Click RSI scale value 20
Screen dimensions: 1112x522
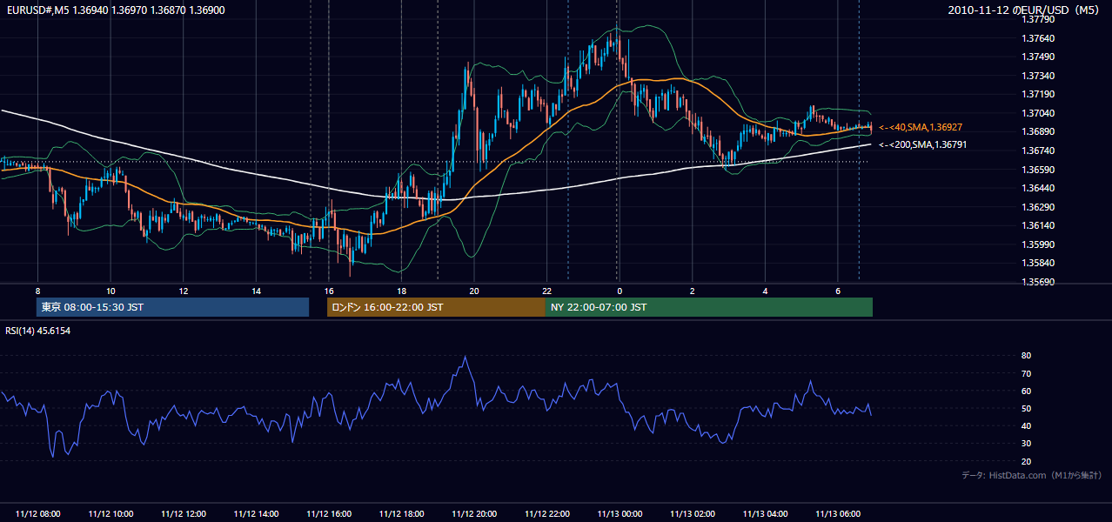pyautogui.click(x=1027, y=461)
